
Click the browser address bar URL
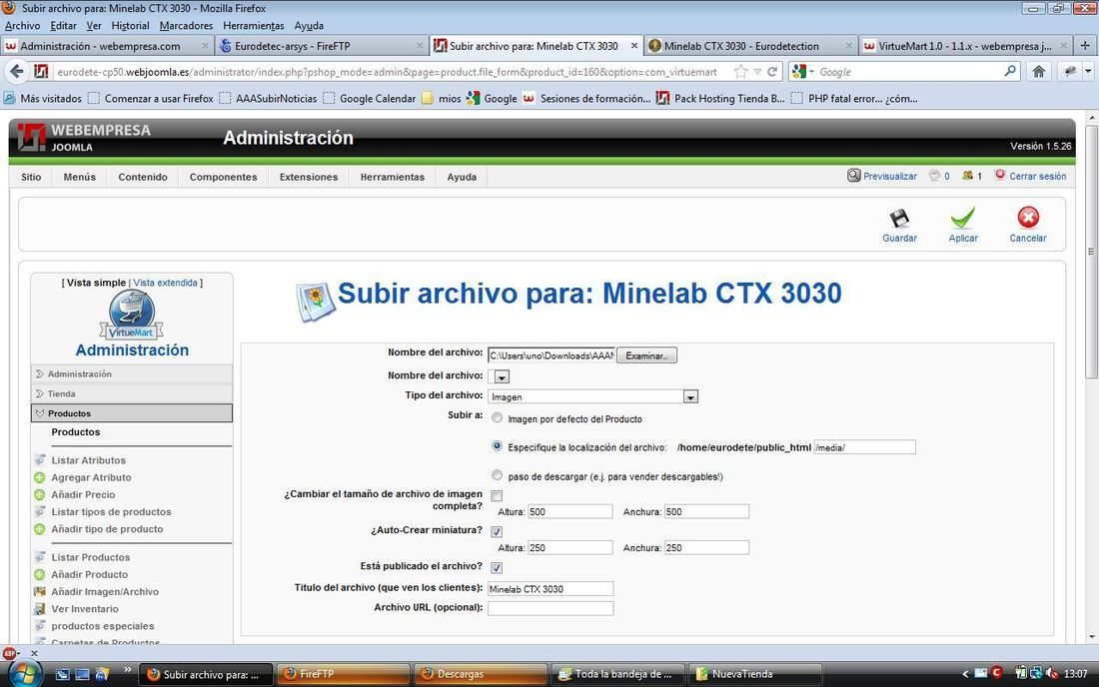pos(387,72)
